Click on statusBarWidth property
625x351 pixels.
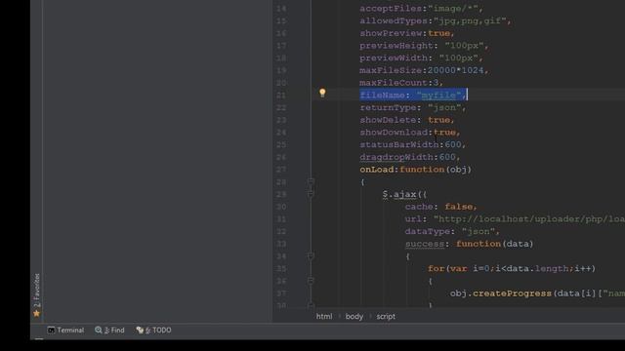[x=399, y=144]
